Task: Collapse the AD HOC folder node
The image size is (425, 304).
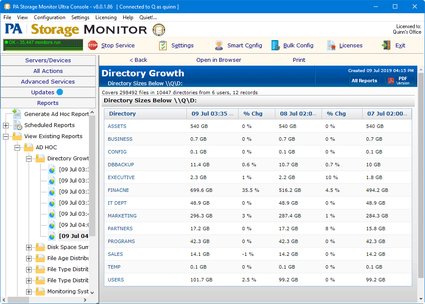Action: pos(18,148)
